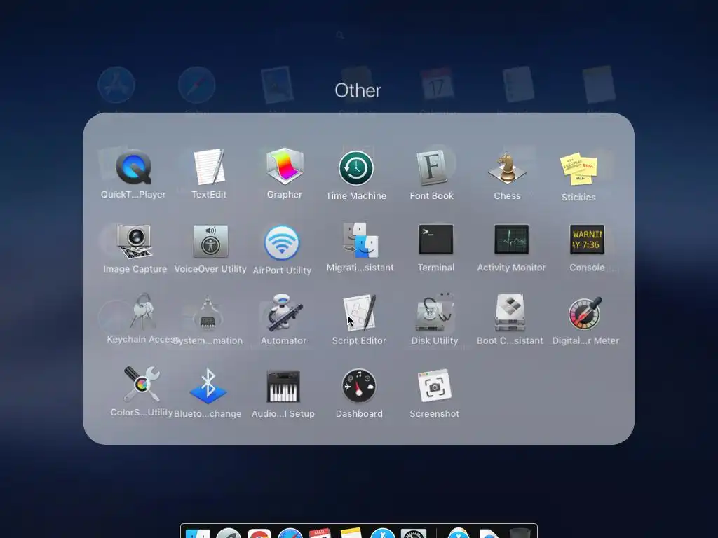Launch ColorSync Utility

[x=142, y=385]
